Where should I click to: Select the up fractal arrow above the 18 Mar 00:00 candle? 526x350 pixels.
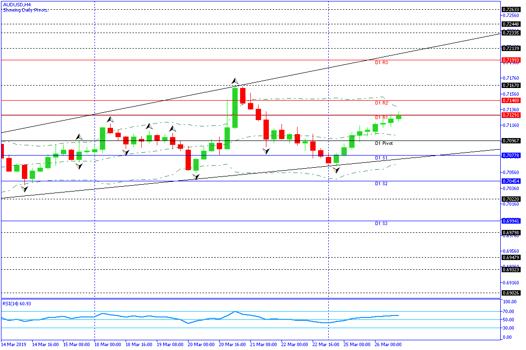pyautogui.click(x=111, y=119)
